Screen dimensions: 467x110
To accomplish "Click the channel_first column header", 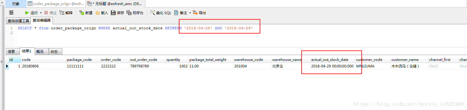I will tap(444, 59).
